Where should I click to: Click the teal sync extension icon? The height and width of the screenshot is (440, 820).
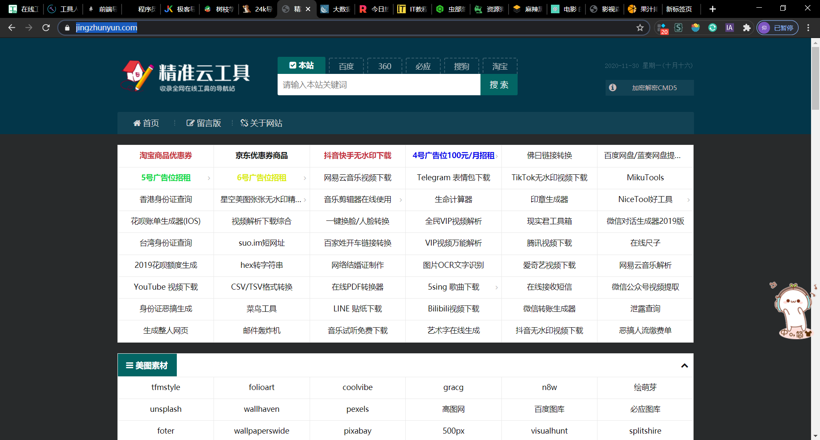point(712,27)
